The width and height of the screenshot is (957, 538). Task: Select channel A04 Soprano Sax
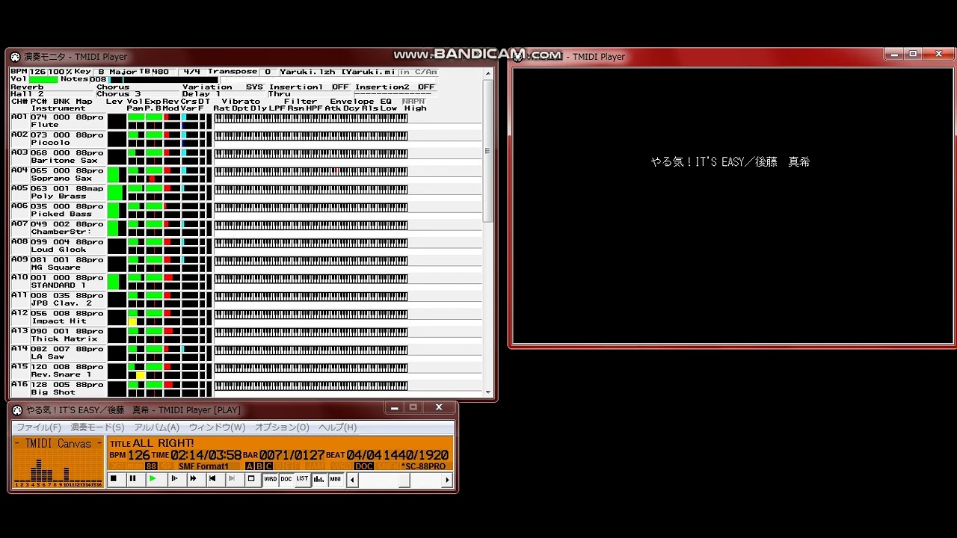pyautogui.click(x=58, y=175)
